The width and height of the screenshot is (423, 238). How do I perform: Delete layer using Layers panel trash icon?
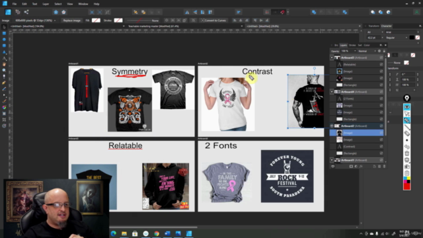[384, 167]
